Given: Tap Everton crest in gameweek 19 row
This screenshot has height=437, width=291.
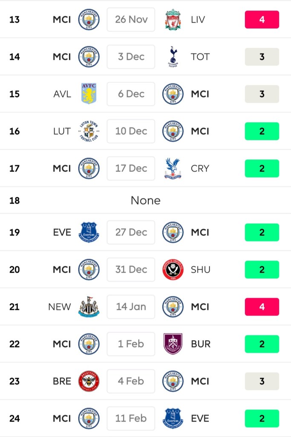Looking at the screenshot, I should [89, 232].
